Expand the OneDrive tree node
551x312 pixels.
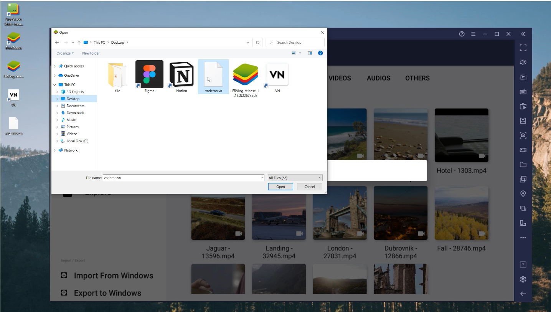[55, 75]
